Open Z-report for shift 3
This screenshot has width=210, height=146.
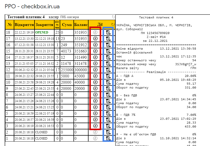[x=95, y=126]
